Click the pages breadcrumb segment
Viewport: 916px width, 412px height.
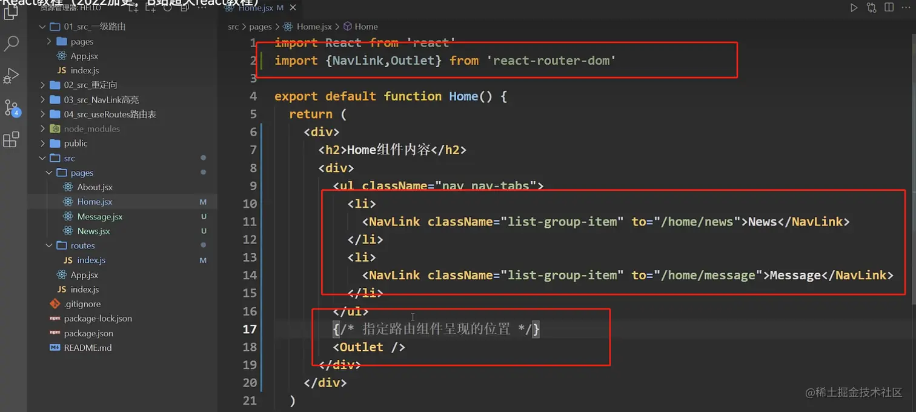(x=261, y=27)
